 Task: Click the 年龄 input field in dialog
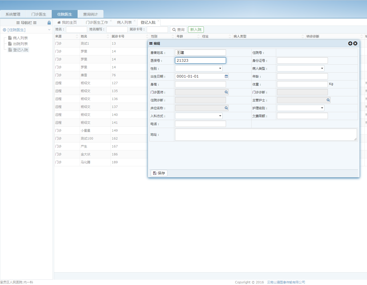(x=302, y=76)
